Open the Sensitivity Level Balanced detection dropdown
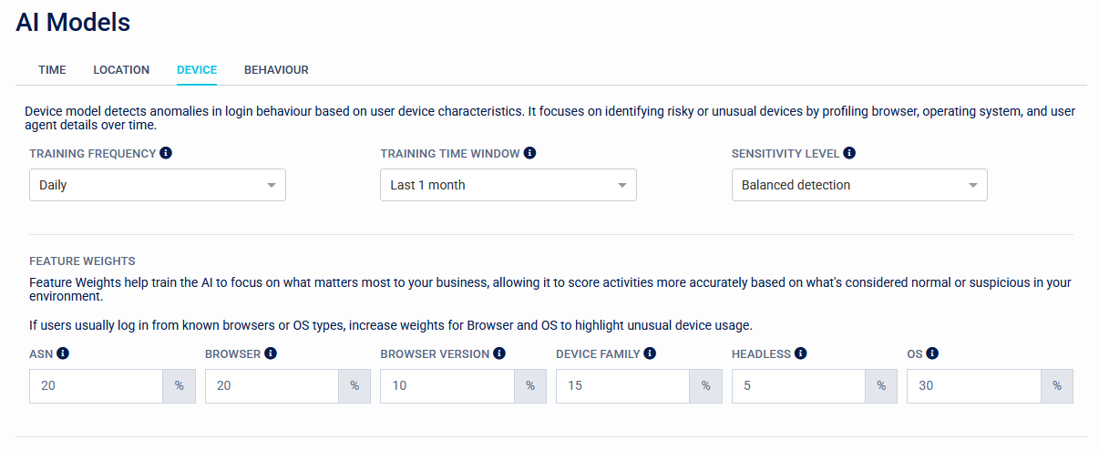Screen dimensions: 1099x450 point(859,185)
